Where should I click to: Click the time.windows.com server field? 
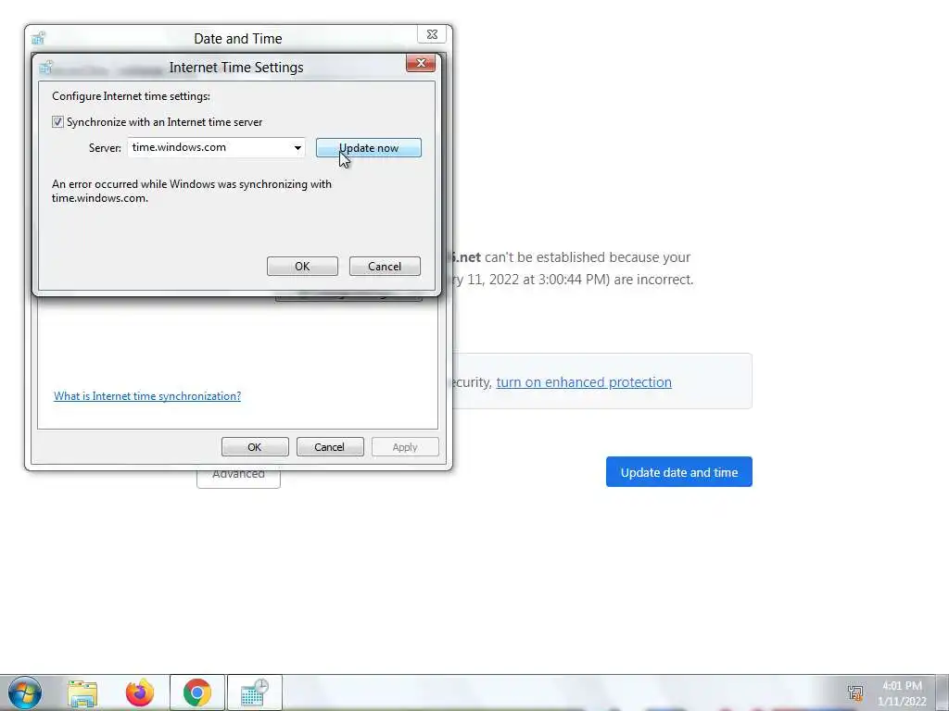216,147
